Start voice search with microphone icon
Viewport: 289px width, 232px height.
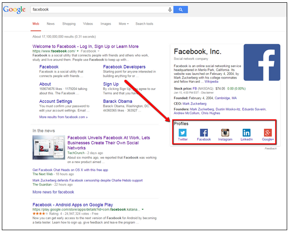click(x=170, y=10)
